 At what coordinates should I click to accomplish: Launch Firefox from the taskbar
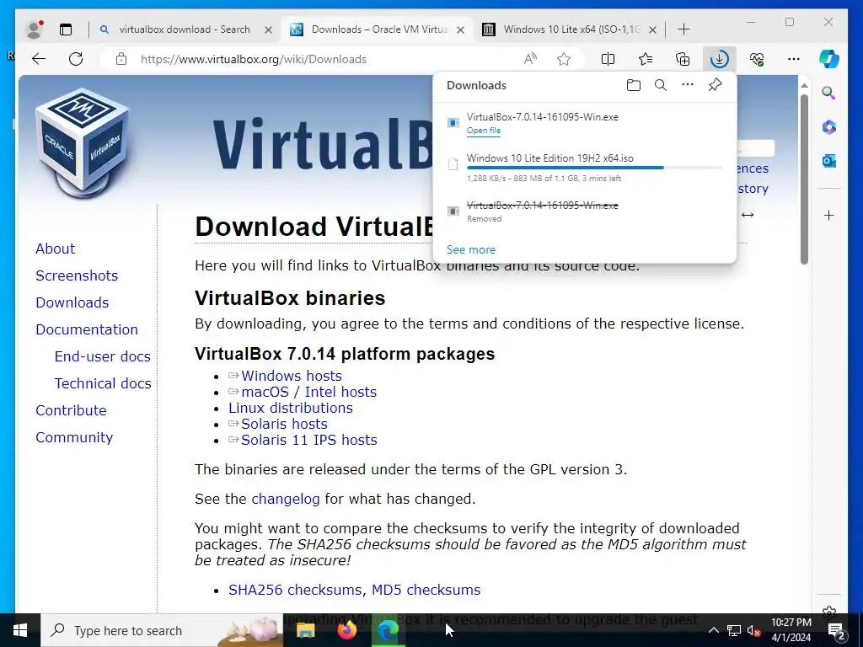(346, 630)
